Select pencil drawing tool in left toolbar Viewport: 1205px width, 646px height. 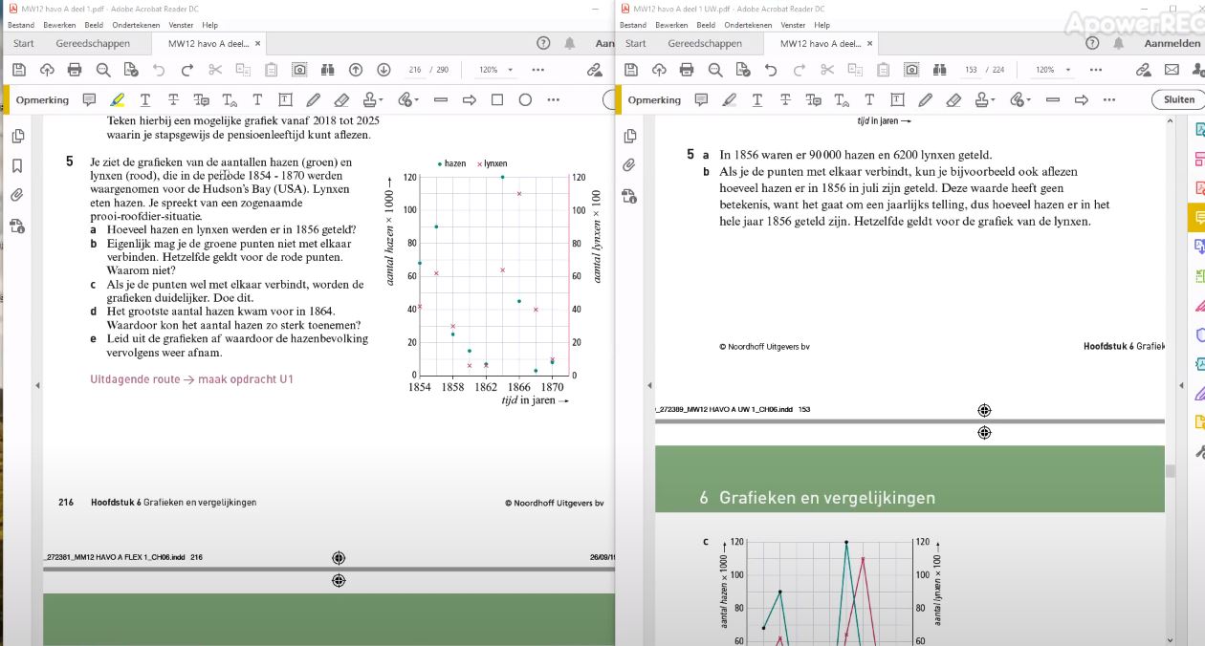pos(313,99)
